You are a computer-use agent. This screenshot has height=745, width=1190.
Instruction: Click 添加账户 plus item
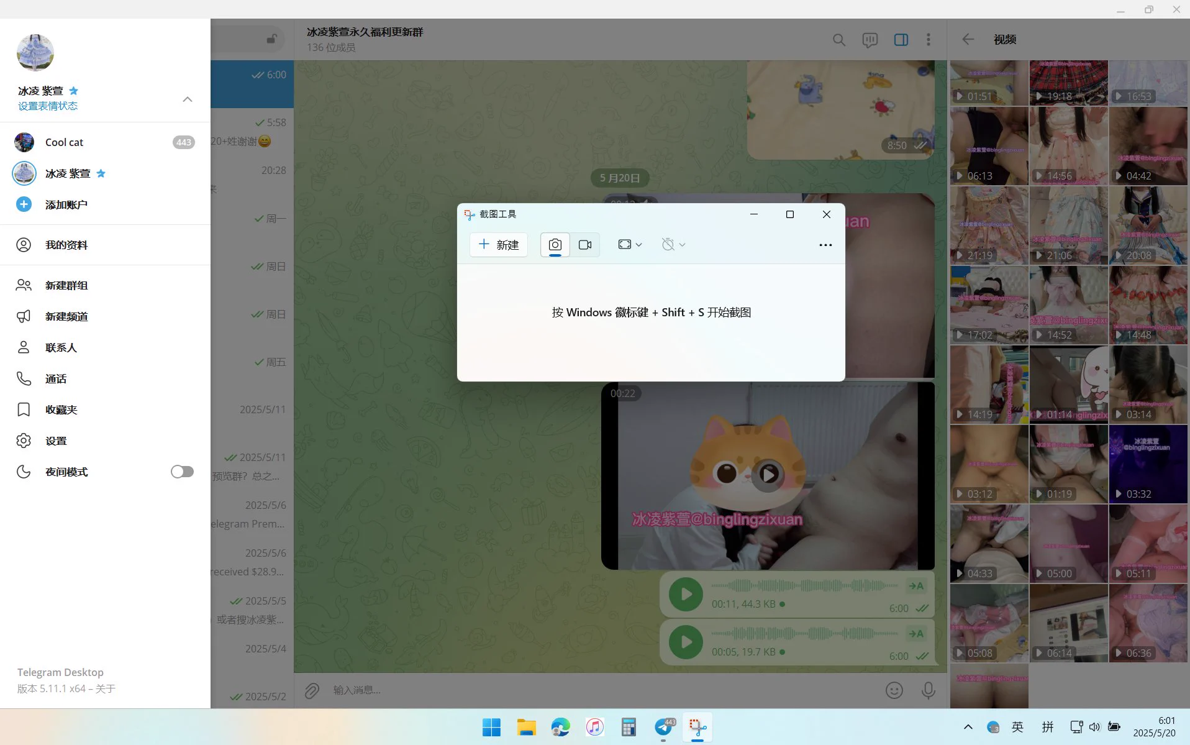point(105,204)
